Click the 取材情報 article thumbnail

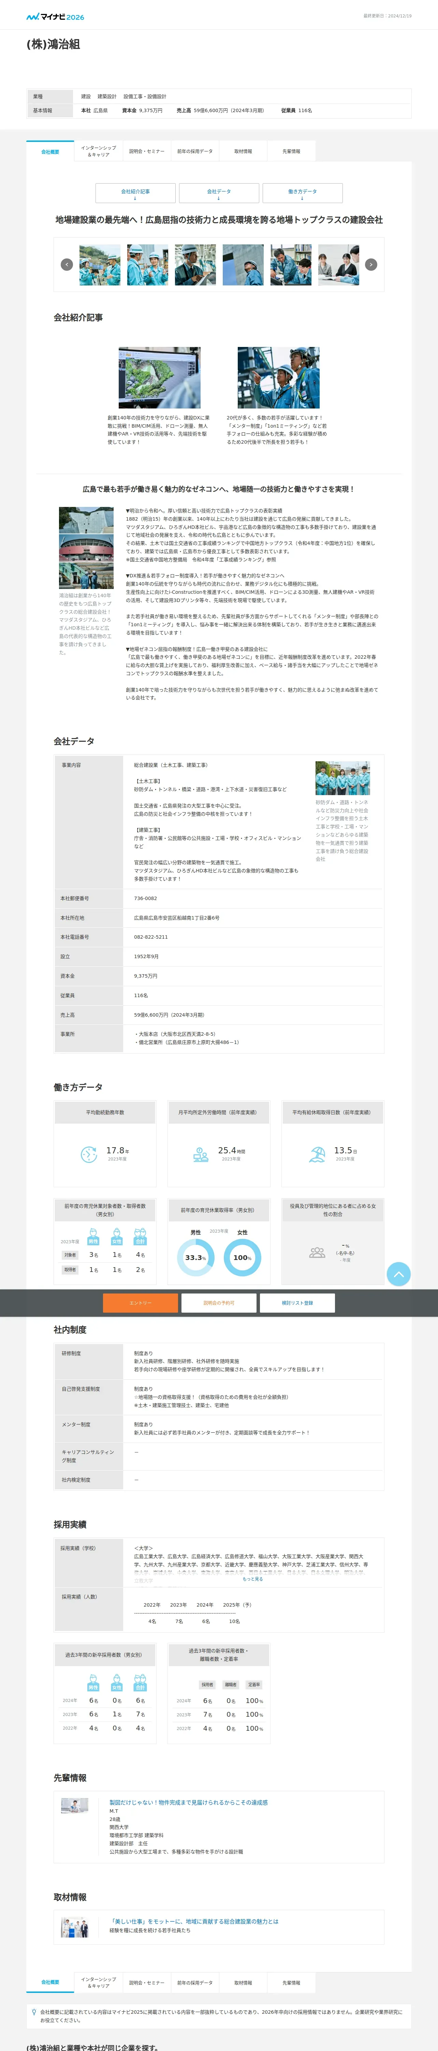[x=75, y=1928]
